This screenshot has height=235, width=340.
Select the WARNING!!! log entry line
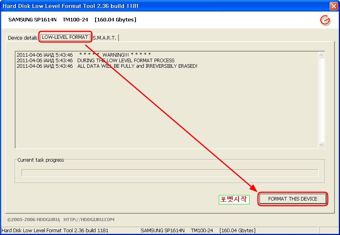tap(111, 55)
